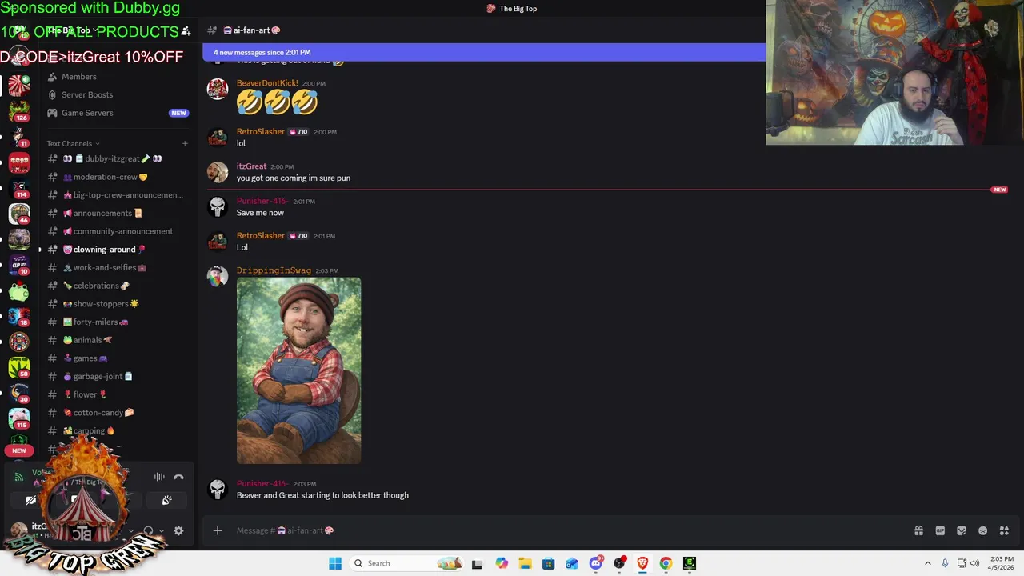Expand the input device options chevron
Screen dimensions: 1024x576
coord(131,530)
